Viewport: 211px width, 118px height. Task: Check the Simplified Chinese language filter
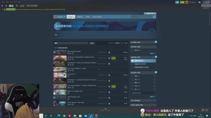[x=132, y=50]
